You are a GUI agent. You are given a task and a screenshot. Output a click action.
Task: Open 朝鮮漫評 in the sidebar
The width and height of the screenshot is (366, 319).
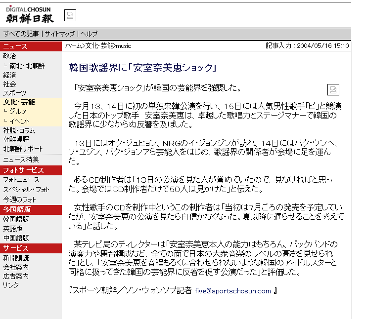tap(16, 139)
